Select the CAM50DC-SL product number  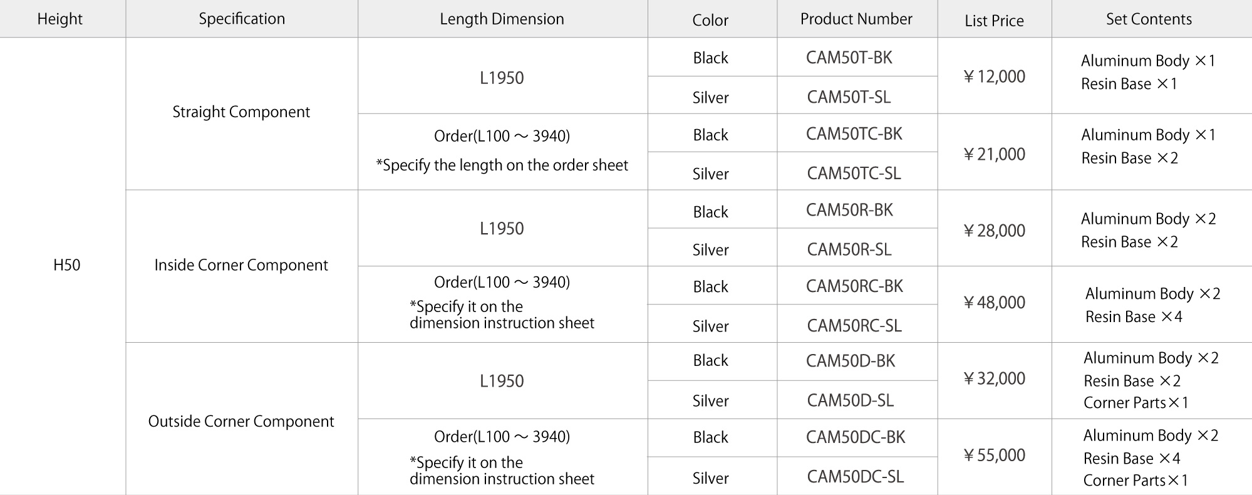click(x=855, y=477)
